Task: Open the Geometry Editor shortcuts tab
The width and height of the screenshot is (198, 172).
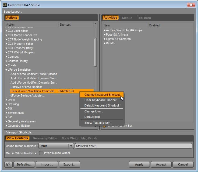Action: pos(45,138)
